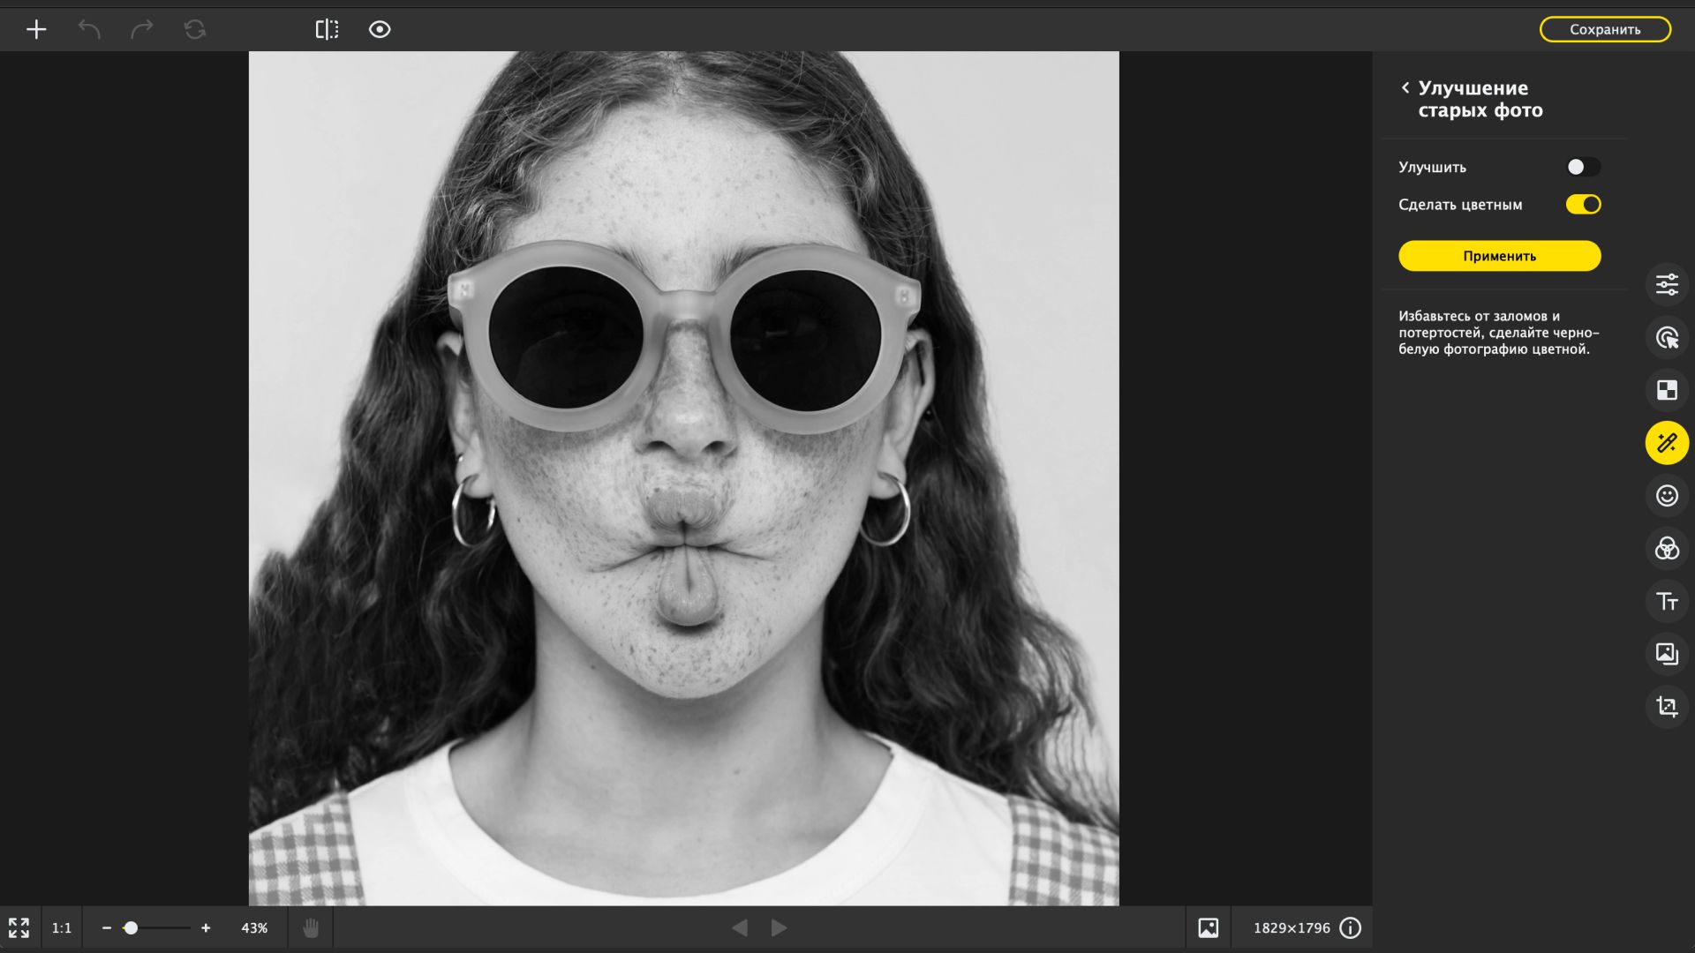Open the background replacement checkerboard tool
Image resolution: width=1695 pixels, height=953 pixels.
coord(1667,390)
